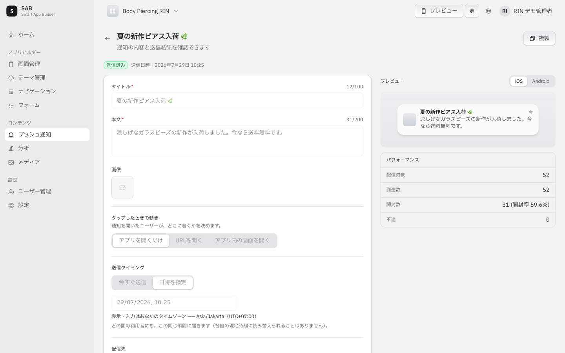The width and height of the screenshot is (565, 353).
Task: Click the 開封数 value 31 (開封率 59.6%)
Action: click(x=526, y=205)
